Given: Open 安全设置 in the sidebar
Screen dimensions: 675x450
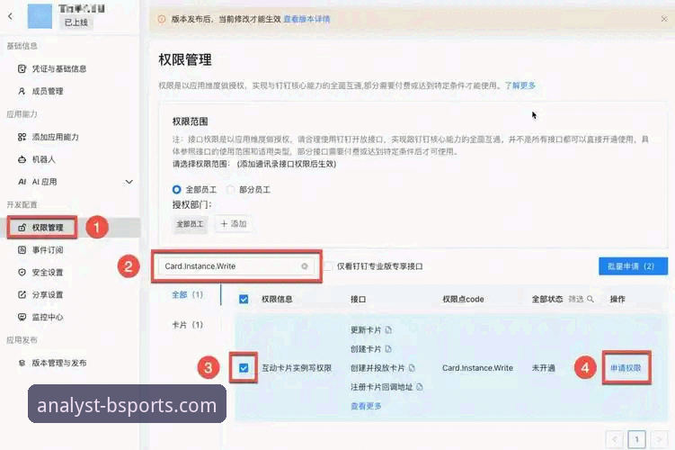Looking at the screenshot, I should (48, 273).
